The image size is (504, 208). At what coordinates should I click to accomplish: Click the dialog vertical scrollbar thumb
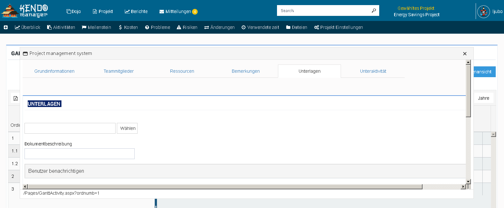point(468,91)
